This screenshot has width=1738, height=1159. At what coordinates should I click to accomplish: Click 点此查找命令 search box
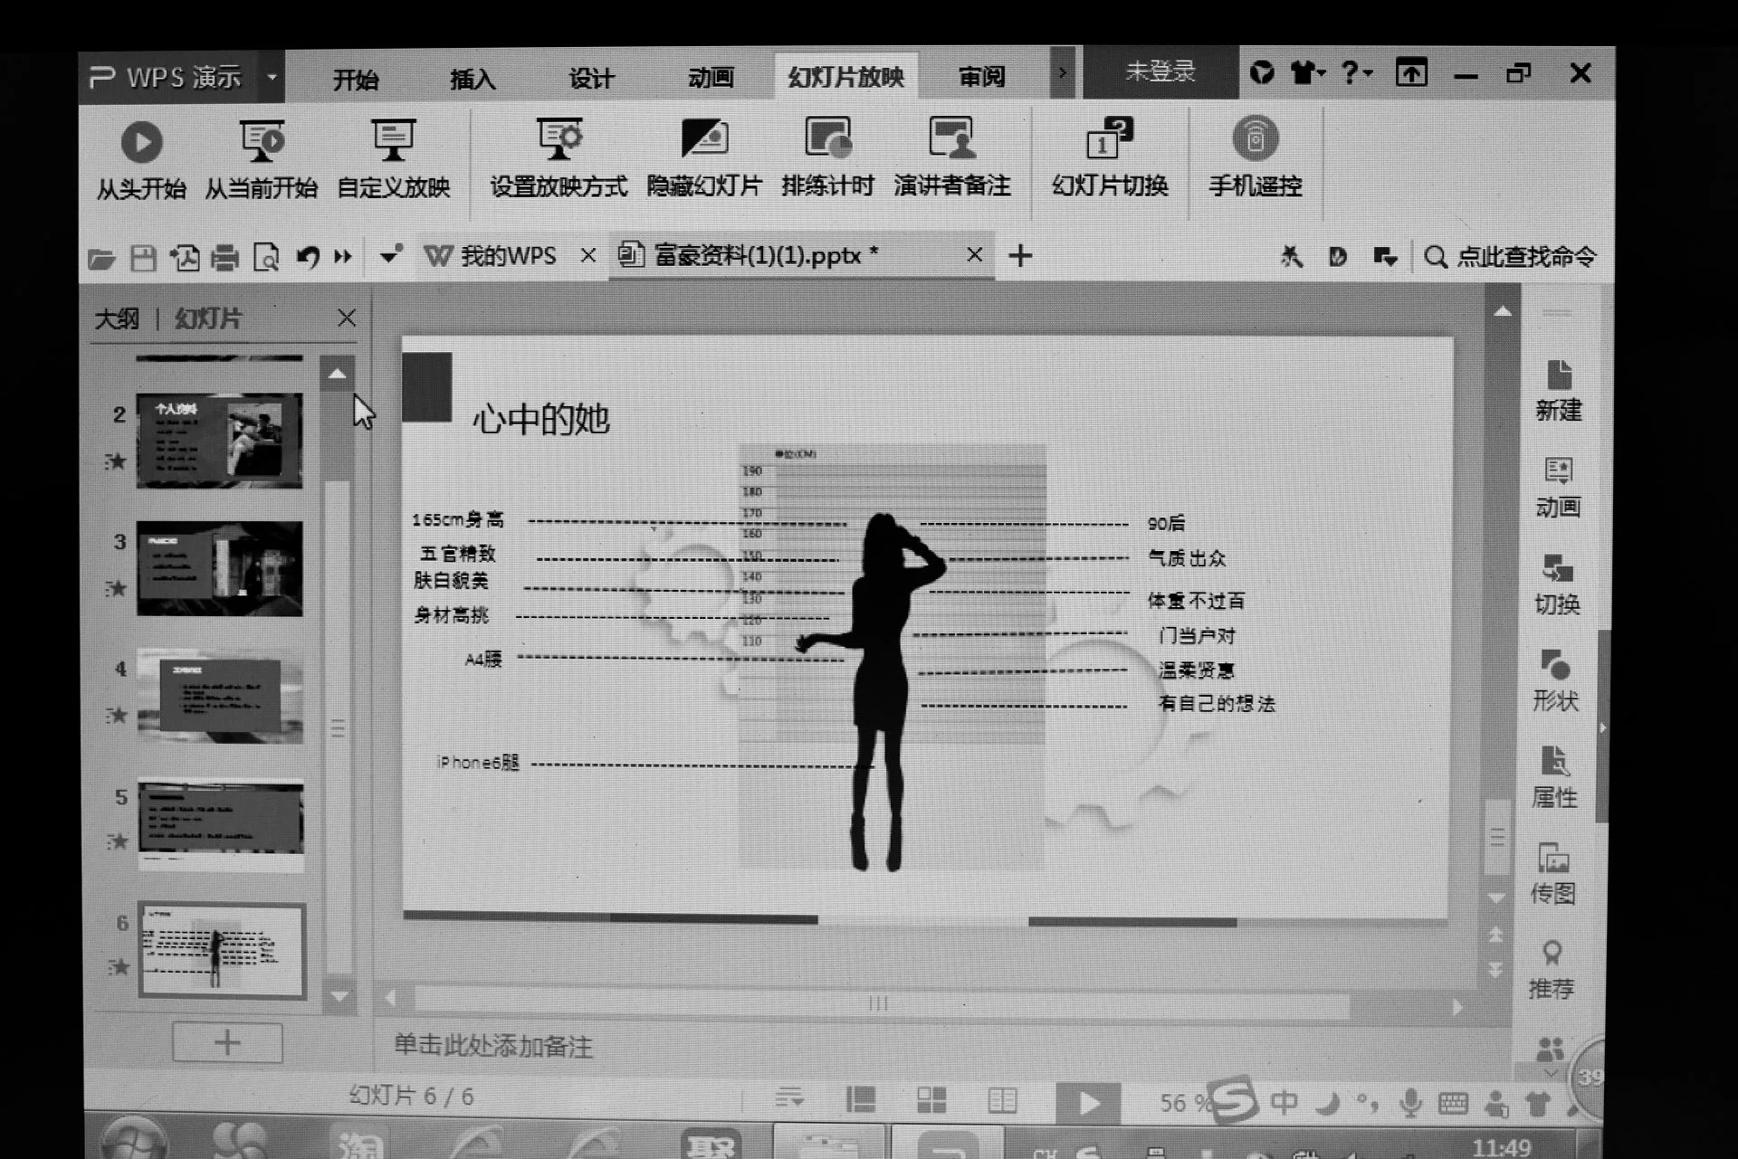[x=1510, y=257]
